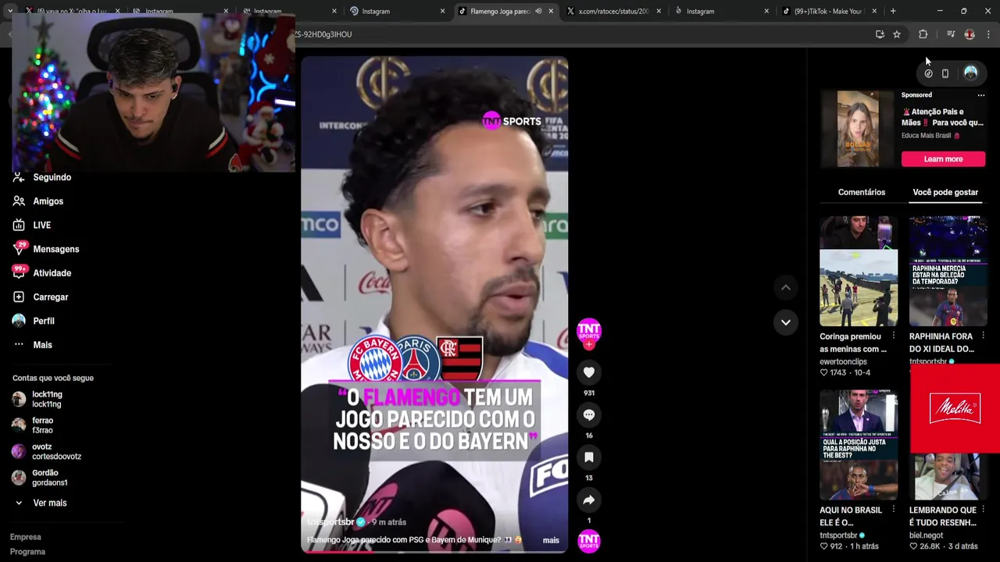This screenshot has width=1000, height=562.
Task: Mute the Flamengo Joga tab audio
Action: tap(538, 11)
